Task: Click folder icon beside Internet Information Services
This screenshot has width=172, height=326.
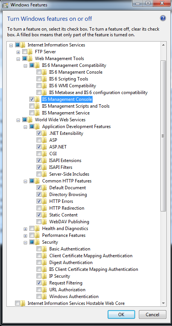Action: click(x=23, y=45)
